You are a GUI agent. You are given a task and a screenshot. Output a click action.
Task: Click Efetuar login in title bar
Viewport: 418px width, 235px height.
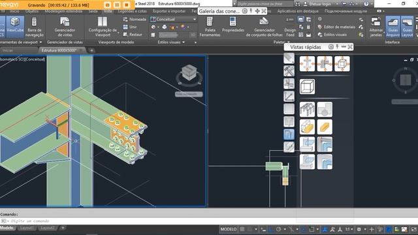click(x=320, y=4)
